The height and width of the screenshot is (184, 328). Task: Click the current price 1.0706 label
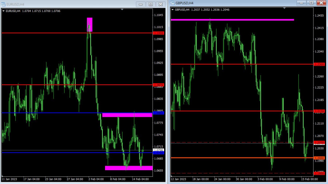pos(159,150)
